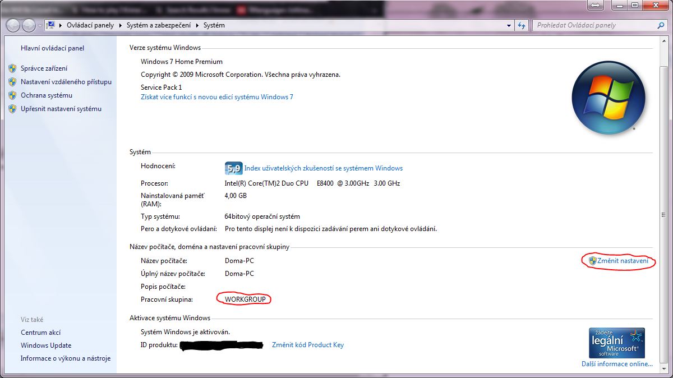The width and height of the screenshot is (673, 378).
Task: Open Další informace online link
Action: (617, 364)
